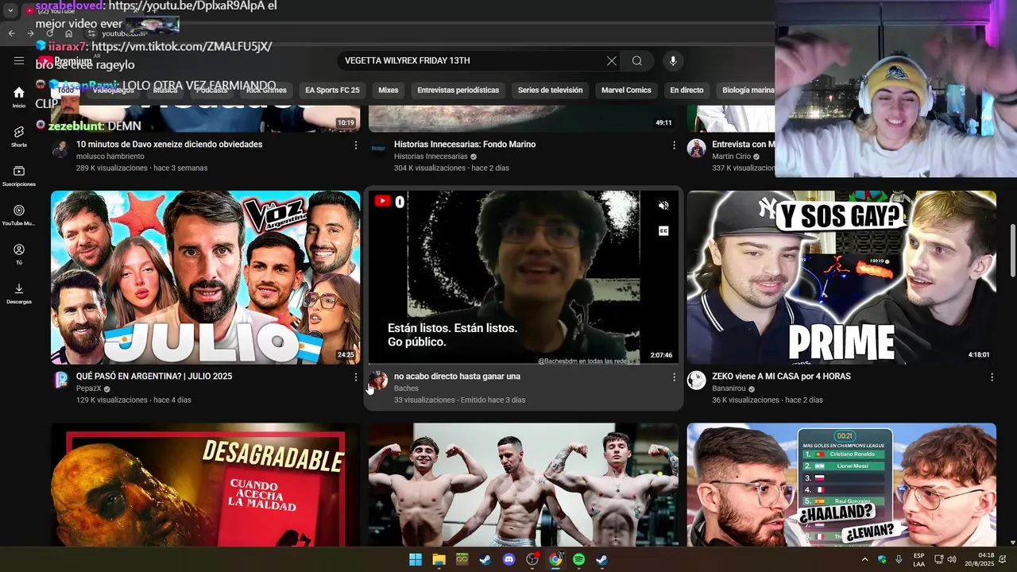The image size is (1017, 572).
Task: Click the browser home button
Action: (69, 33)
